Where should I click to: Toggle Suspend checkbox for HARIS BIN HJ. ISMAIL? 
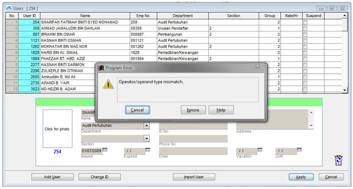[305, 53]
